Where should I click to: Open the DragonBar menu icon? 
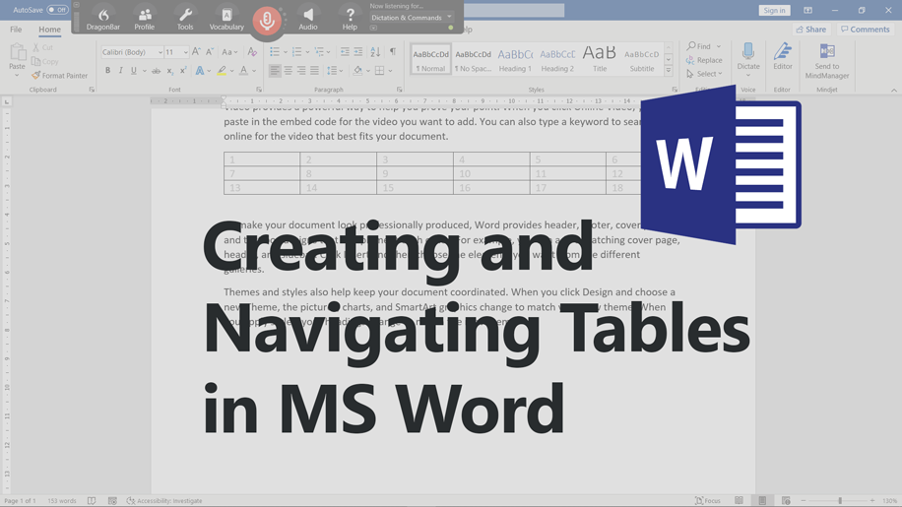[103, 19]
